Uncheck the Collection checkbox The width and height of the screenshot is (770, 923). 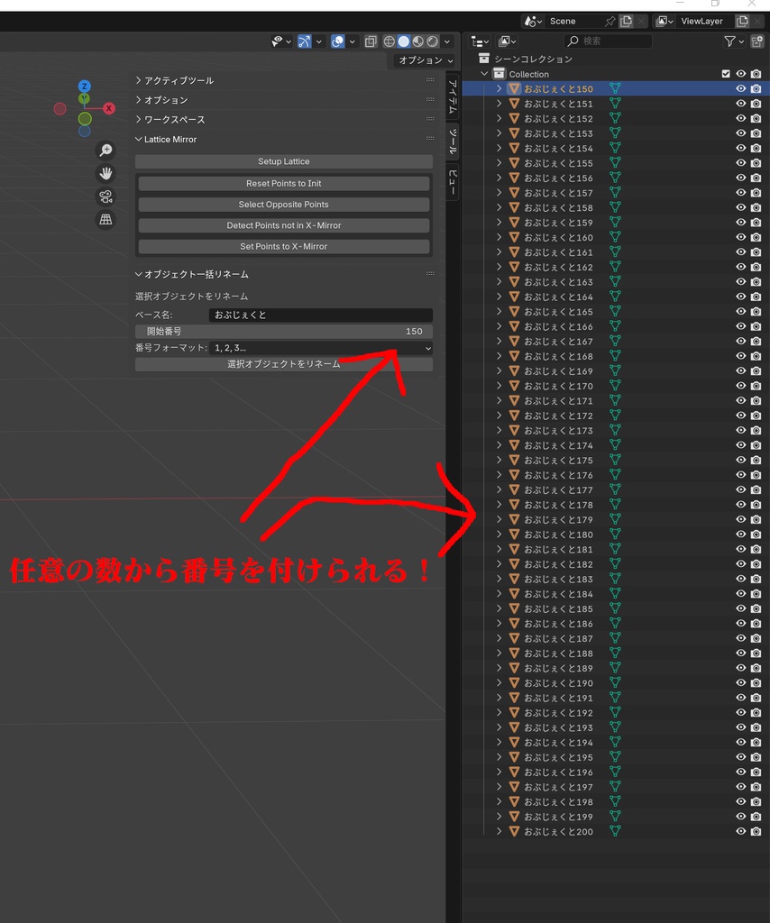tap(725, 73)
